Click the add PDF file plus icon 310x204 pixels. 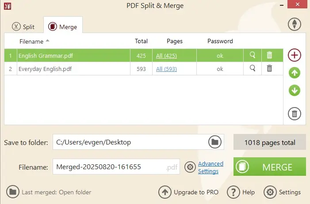point(295,55)
